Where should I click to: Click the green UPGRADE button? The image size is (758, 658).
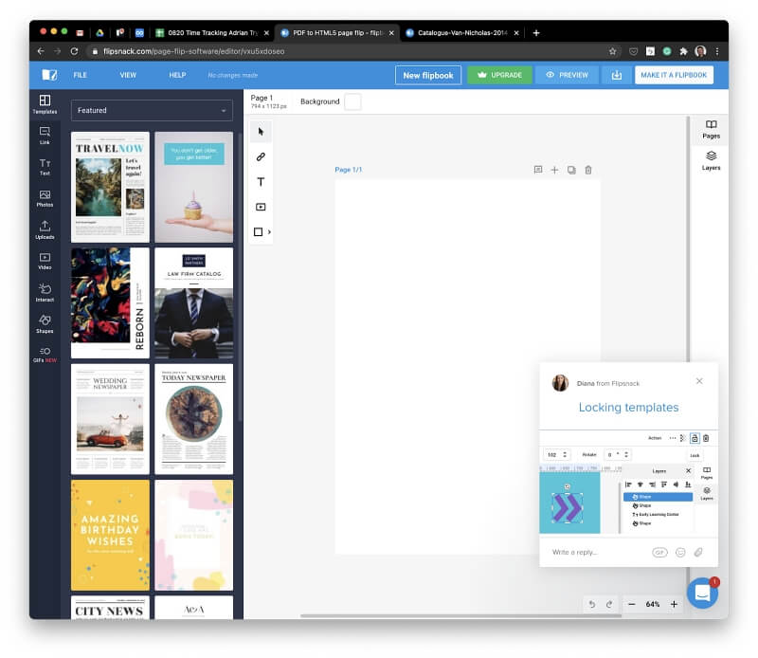500,75
